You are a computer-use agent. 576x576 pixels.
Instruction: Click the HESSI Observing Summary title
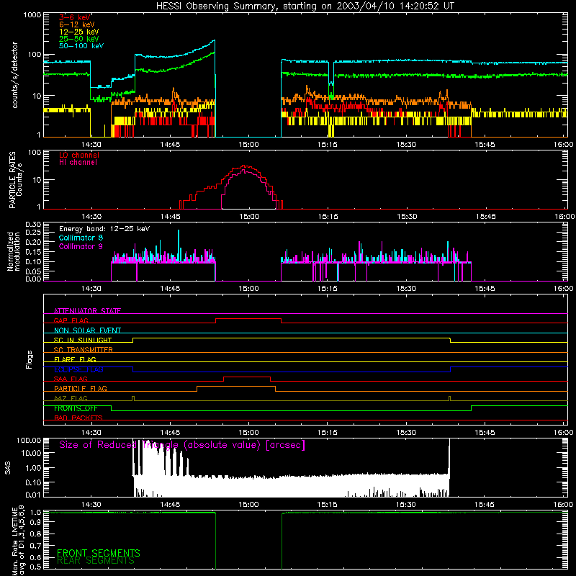tap(305, 6)
